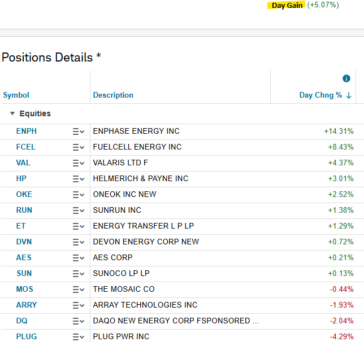Open the ARRY symbol link

[26, 305]
